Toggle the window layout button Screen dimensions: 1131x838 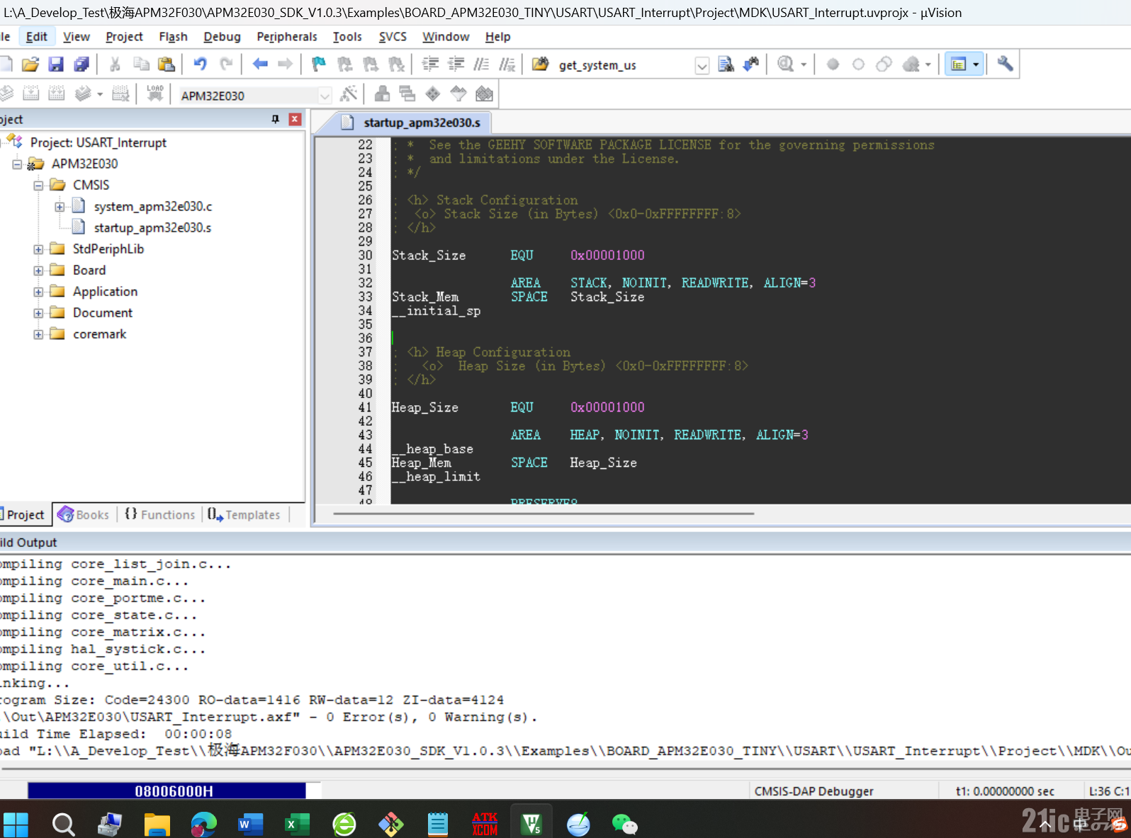(958, 64)
